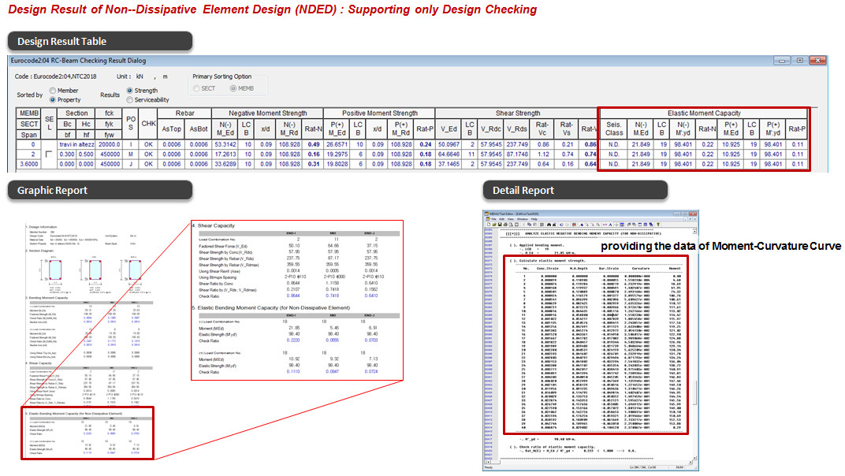Click the Save disk icon in Text Editor toolbar

click(x=500, y=224)
